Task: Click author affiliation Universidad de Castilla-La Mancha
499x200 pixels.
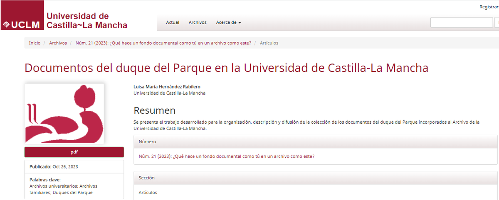Action: pyautogui.click(x=169, y=93)
